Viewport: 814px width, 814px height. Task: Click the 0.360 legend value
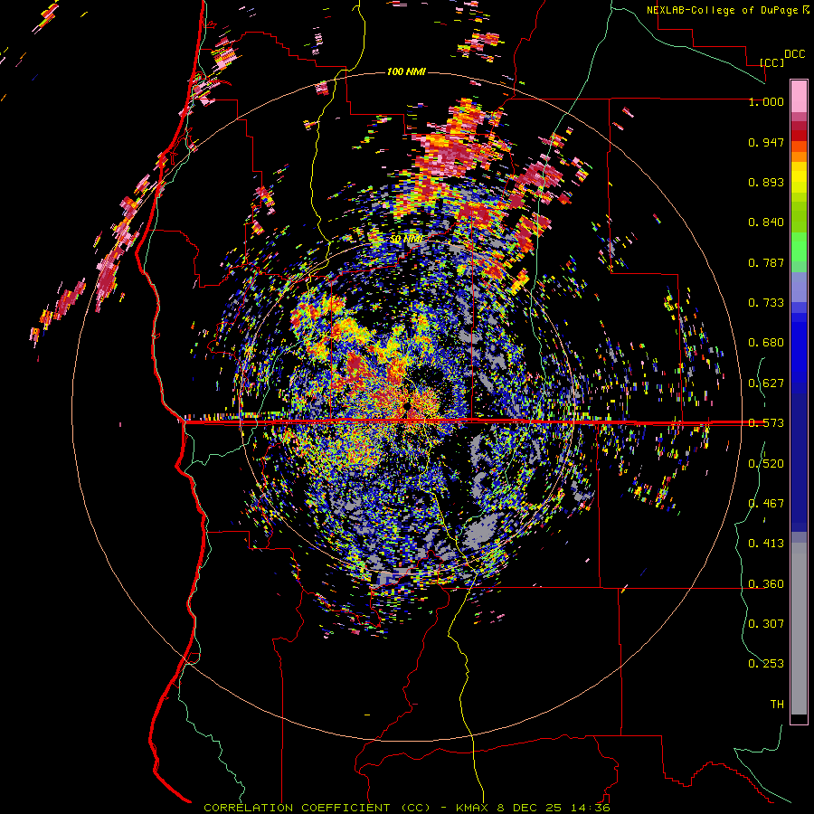point(766,584)
